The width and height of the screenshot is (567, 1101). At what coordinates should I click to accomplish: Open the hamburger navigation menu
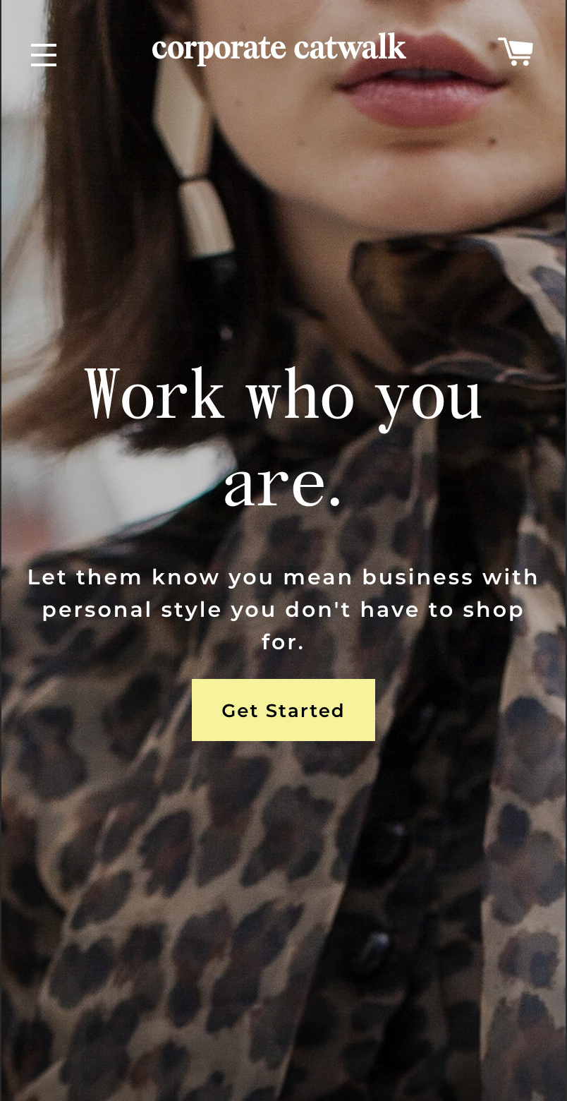click(x=44, y=54)
